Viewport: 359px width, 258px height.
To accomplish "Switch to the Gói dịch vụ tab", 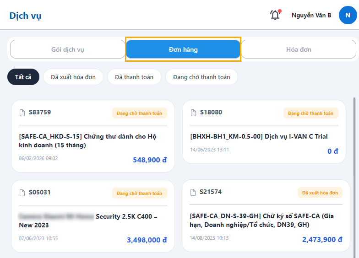I will pyautogui.click(x=68, y=49).
